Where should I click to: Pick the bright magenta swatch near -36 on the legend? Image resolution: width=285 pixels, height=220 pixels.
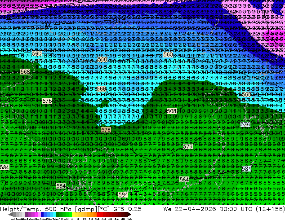click(x=36, y=215)
